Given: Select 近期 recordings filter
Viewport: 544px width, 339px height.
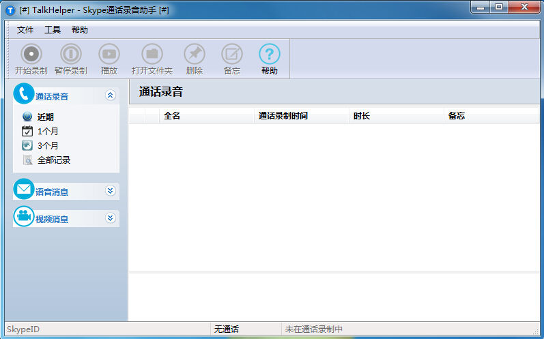Looking at the screenshot, I should (x=46, y=117).
